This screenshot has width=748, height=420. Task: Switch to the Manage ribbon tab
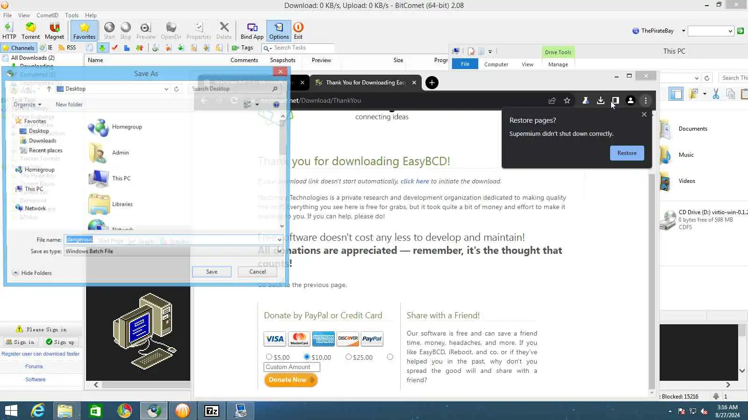(x=558, y=64)
